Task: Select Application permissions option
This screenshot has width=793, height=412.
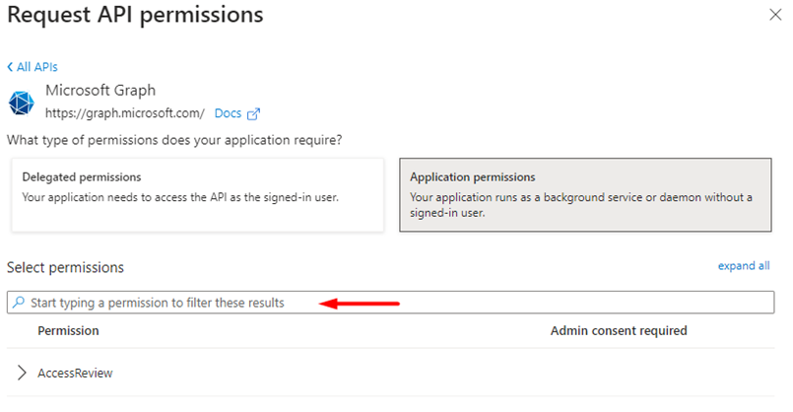Action: pos(585,195)
